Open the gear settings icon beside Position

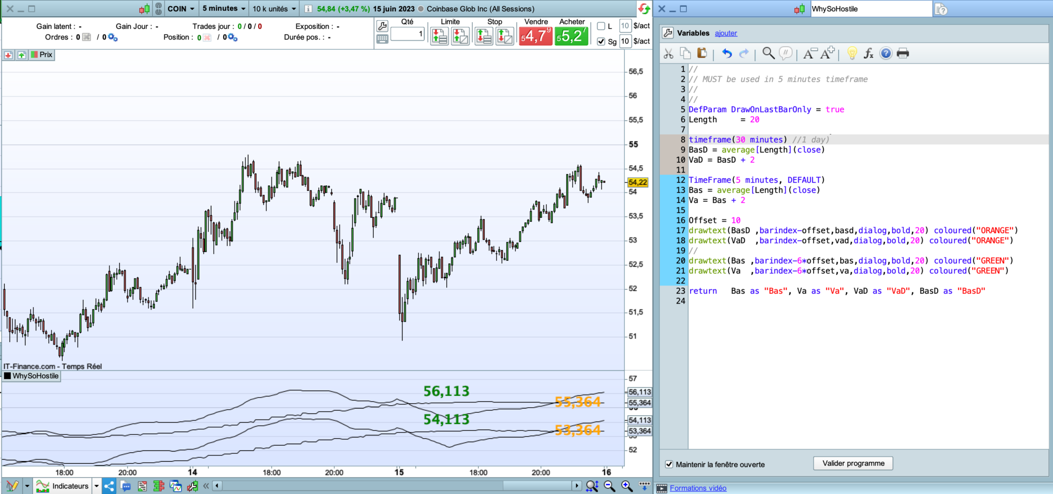coord(232,37)
